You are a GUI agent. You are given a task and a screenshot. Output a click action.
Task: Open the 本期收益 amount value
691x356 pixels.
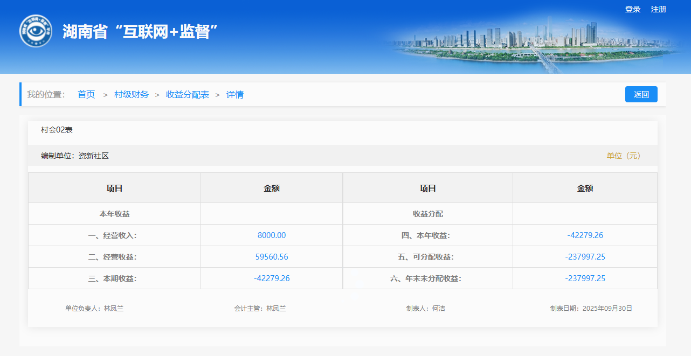coord(272,278)
